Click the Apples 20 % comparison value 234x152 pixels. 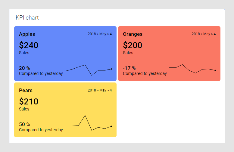point(24,68)
